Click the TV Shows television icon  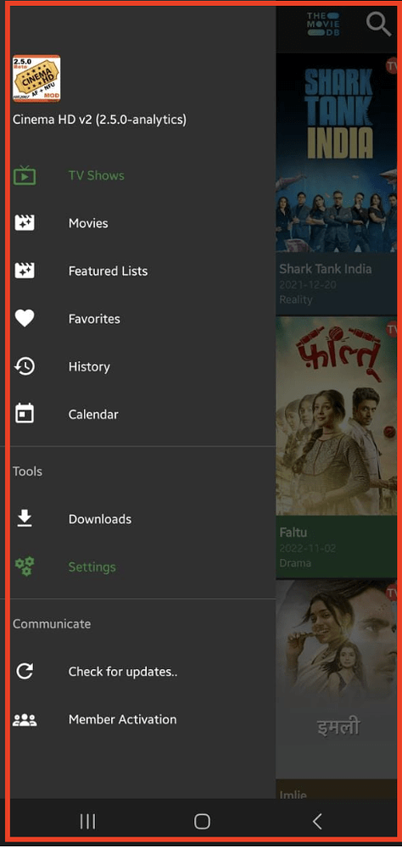(25, 176)
